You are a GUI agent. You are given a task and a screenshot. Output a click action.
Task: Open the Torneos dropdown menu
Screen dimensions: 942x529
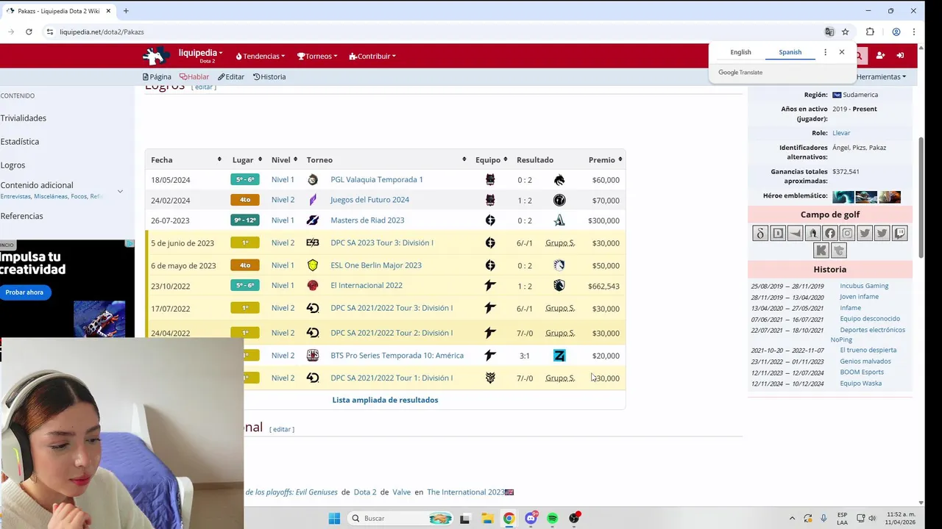[x=317, y=56]
